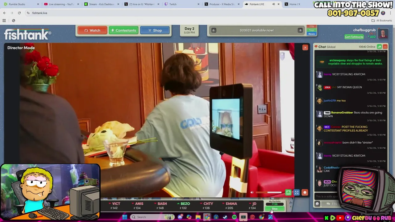Select BASH stock in ticker
This screenshot has width=395, height=222.
click(x=160, y=206)
